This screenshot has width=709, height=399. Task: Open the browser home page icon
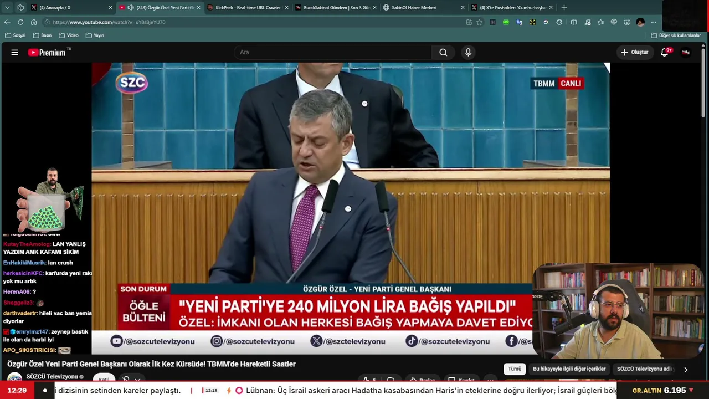click(x=34, y=22)
